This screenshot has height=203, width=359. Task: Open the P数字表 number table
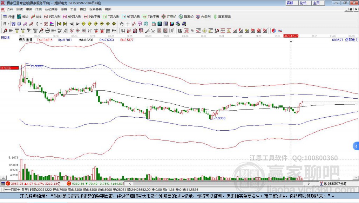[92, 17]
